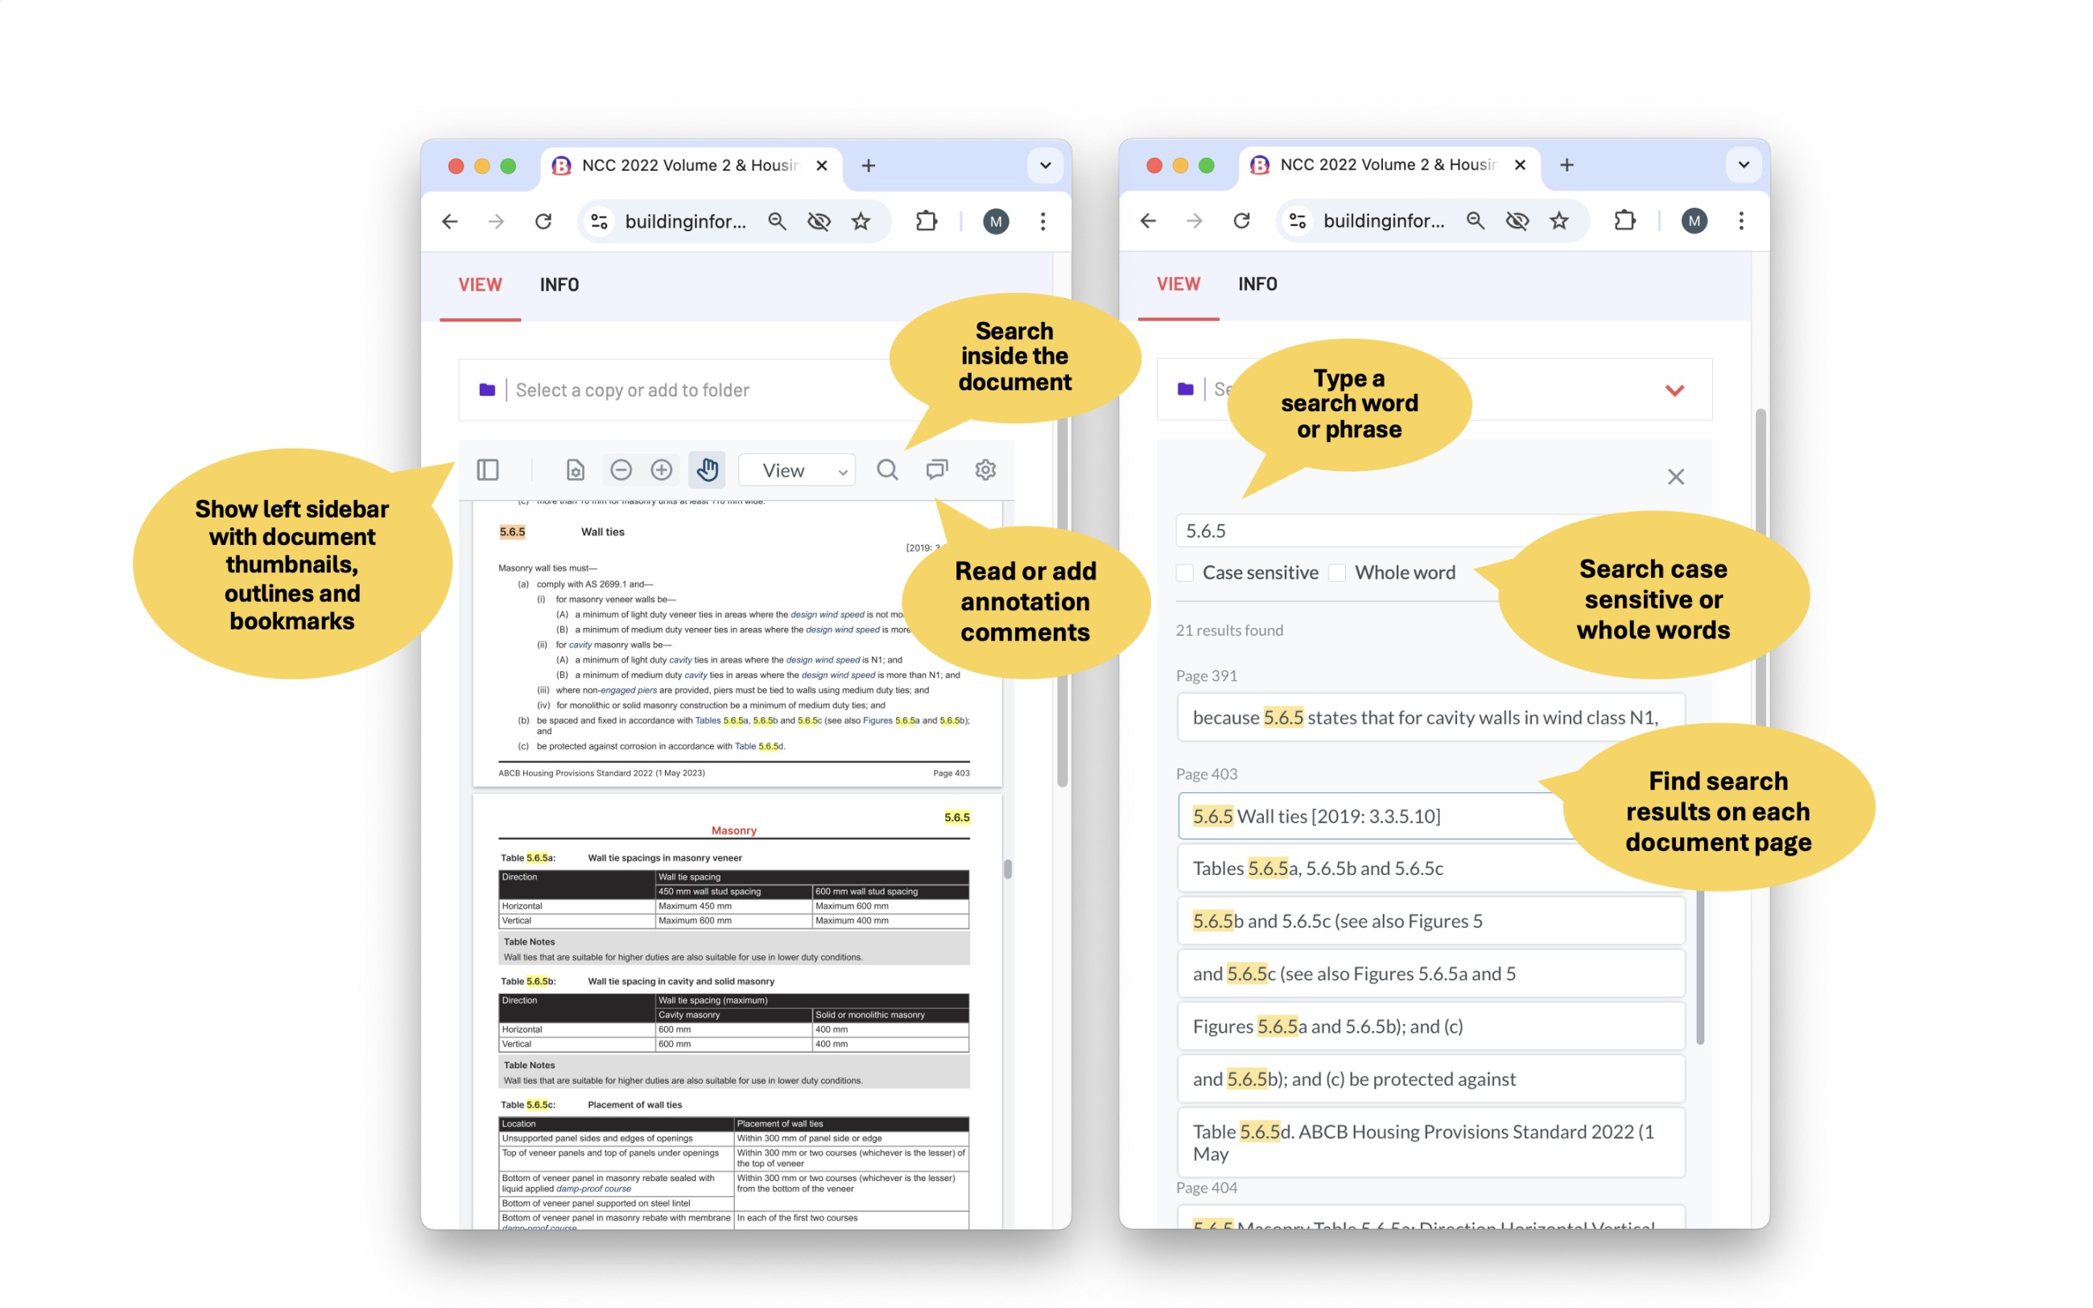Screen dimensions: 2093x1308
Task: Click the left sidebar panel toggle icon
Action: point(488,468)
